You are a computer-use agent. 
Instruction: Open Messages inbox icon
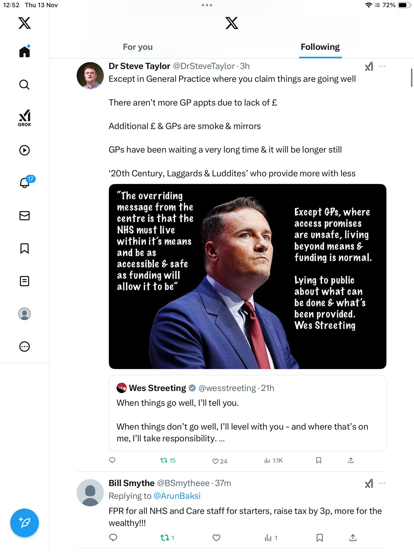coord(25,216)
